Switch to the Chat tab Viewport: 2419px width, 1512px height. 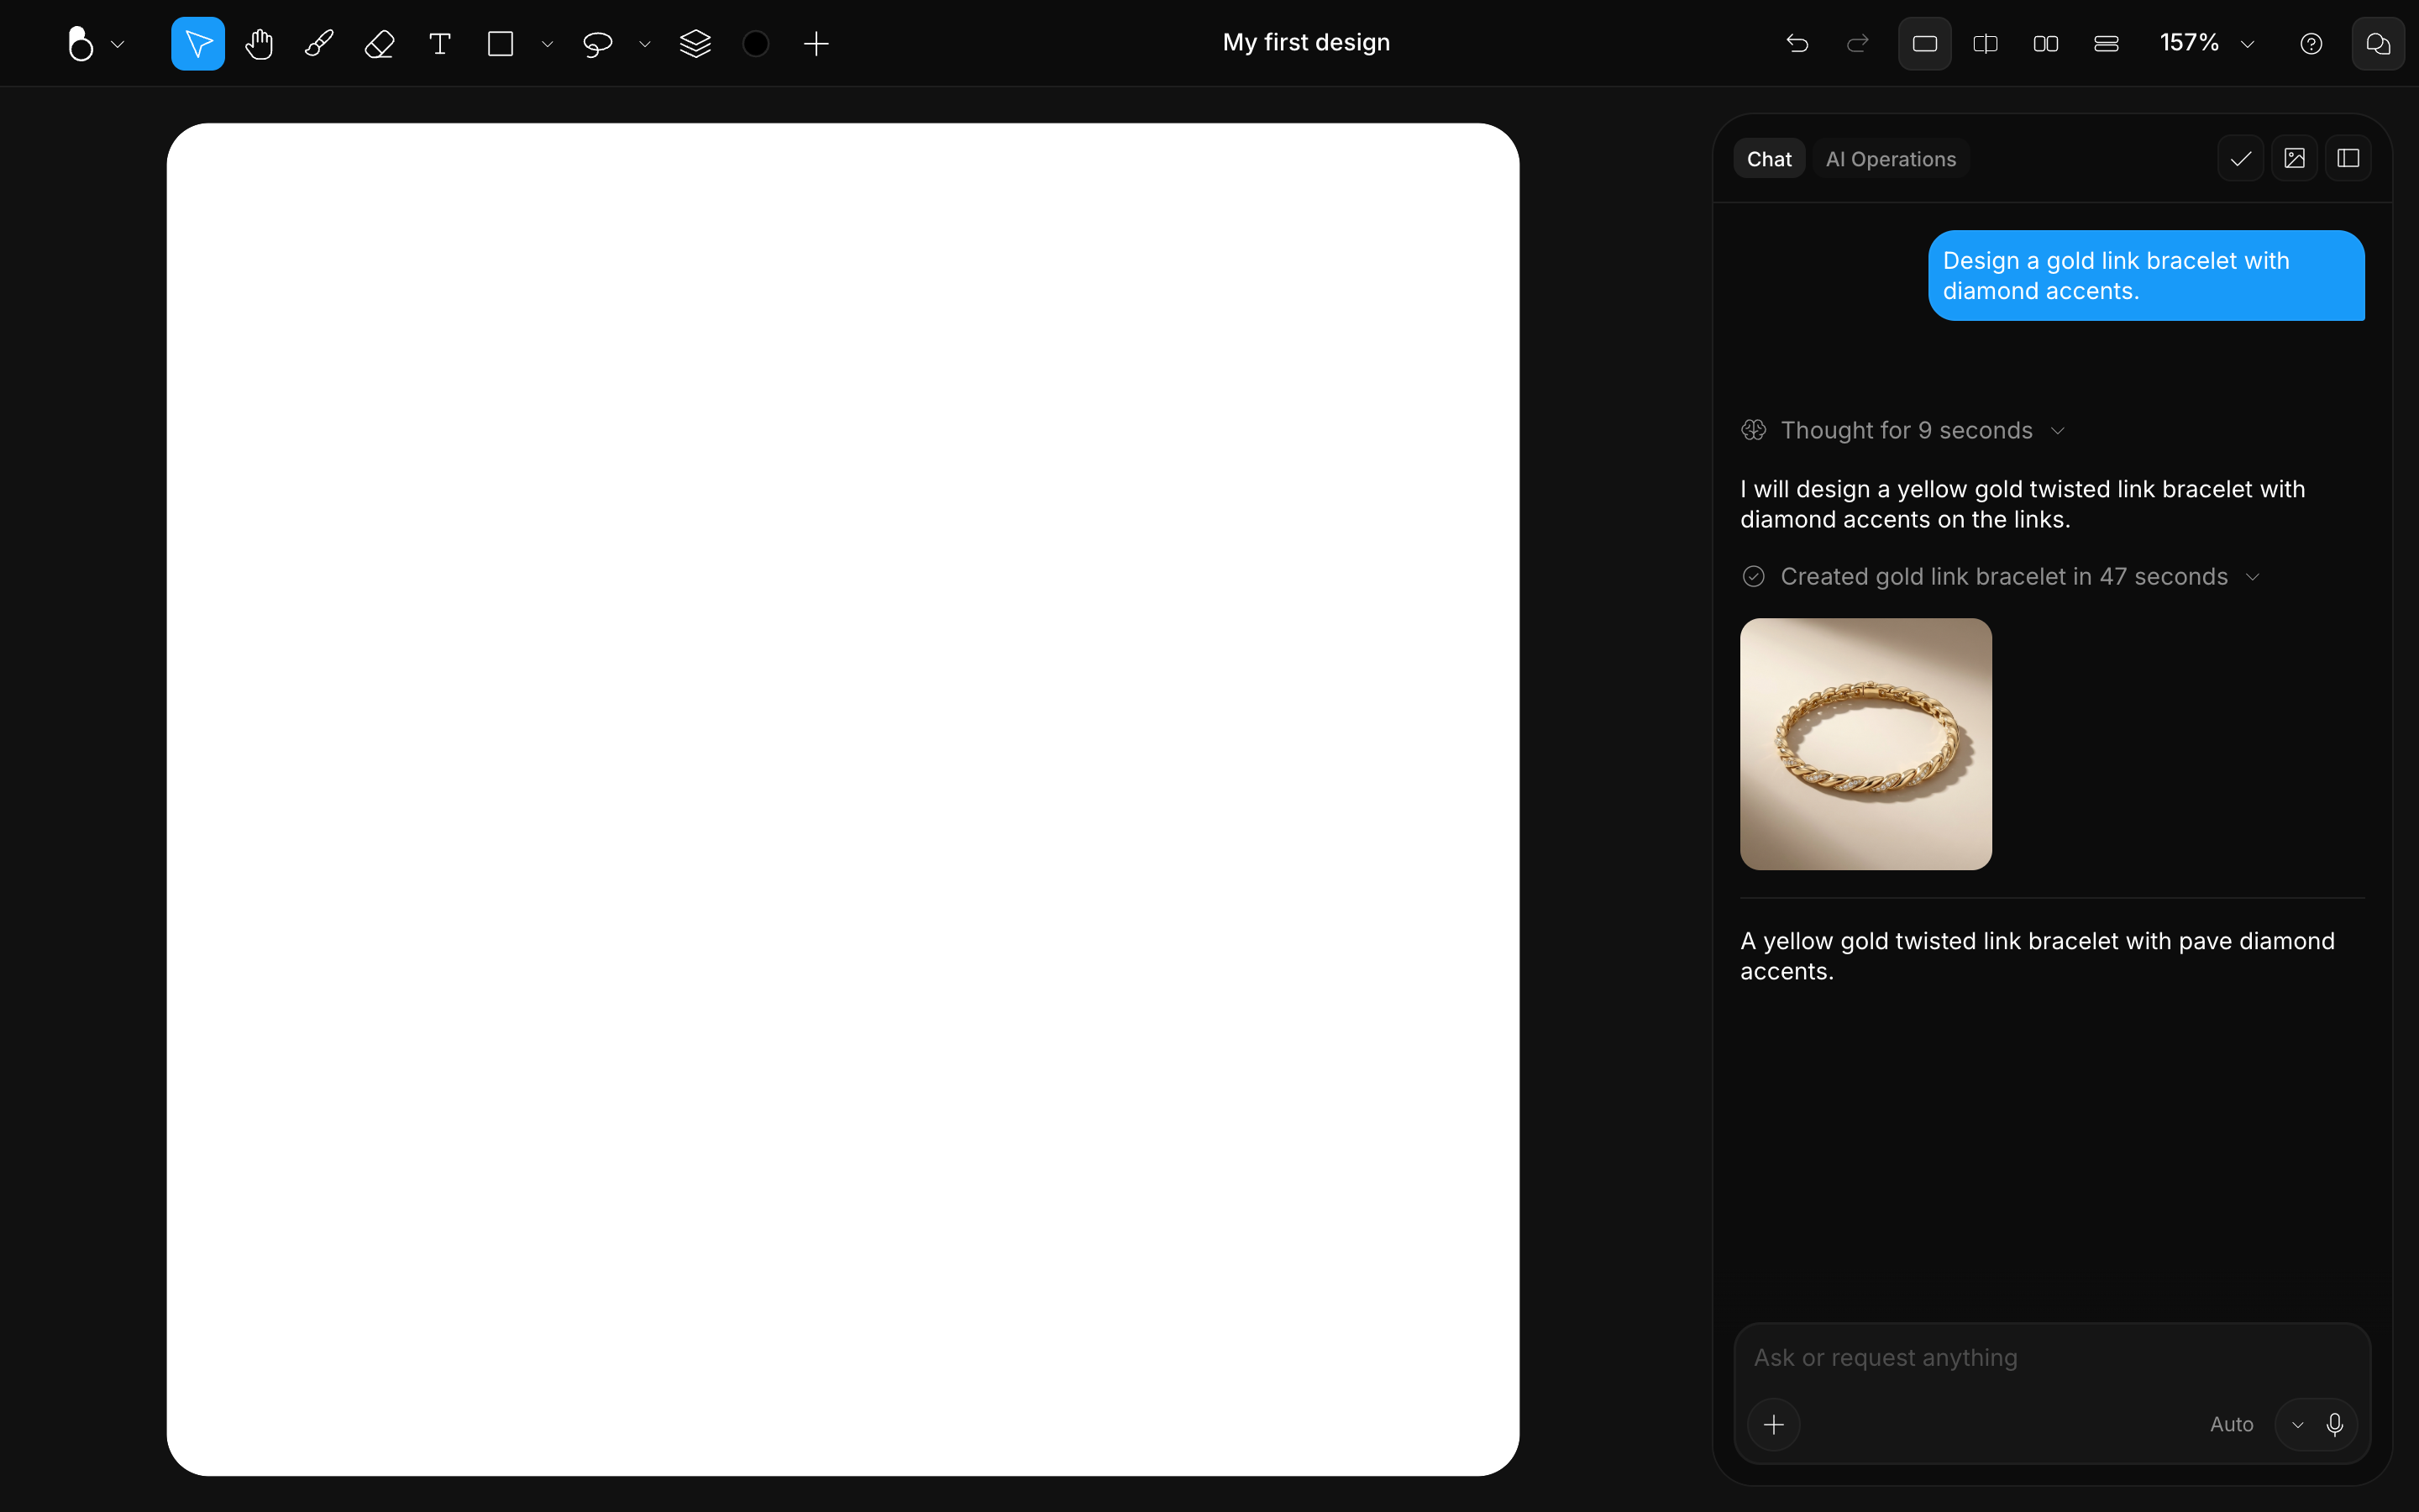pyautogui.click(x=1769, y=159)
